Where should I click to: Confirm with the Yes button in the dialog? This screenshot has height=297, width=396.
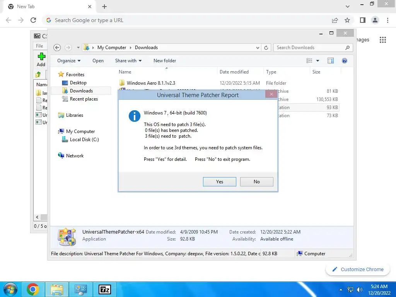click(x=220, y=182)
